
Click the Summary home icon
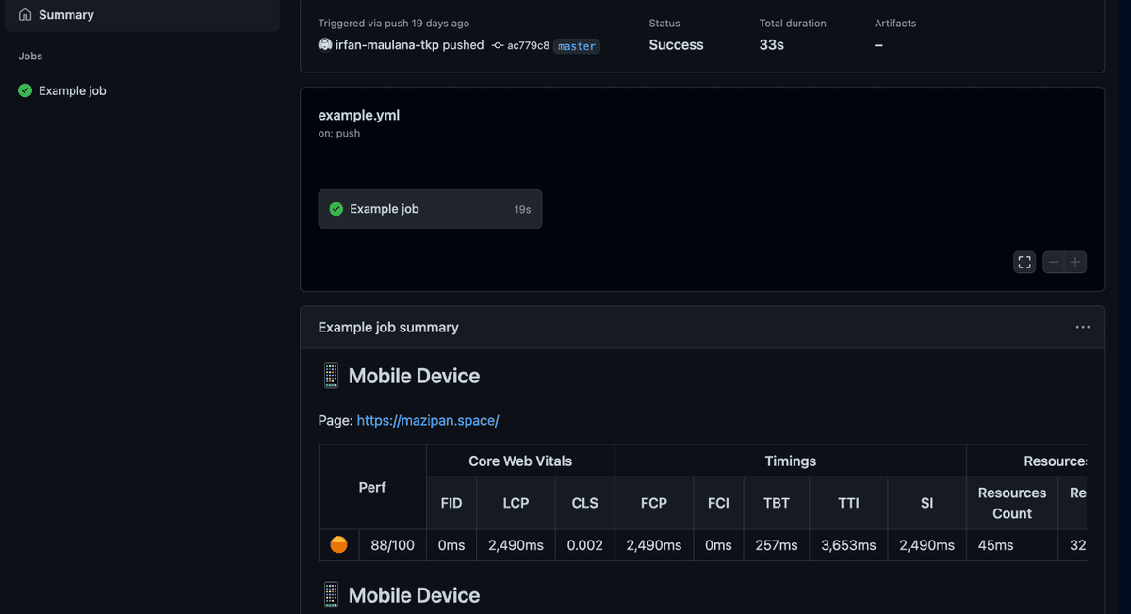25,15
